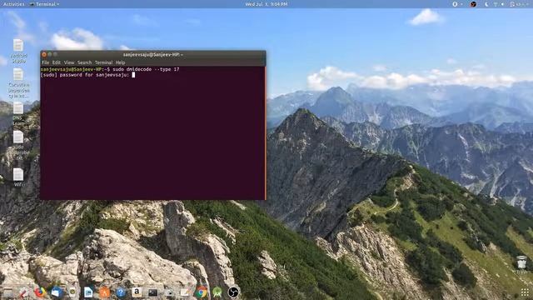Viewport: 533px width, 300px height.
Task: Open the Terminal menu in the menu bar
Action: 103,62
